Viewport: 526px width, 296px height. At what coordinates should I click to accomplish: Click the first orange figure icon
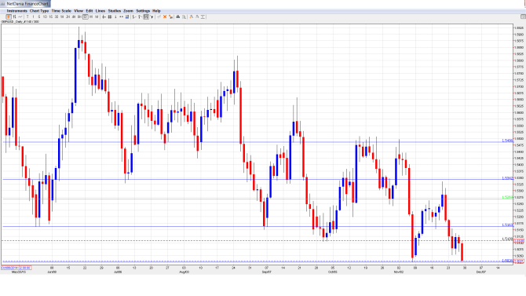(192, 16)
